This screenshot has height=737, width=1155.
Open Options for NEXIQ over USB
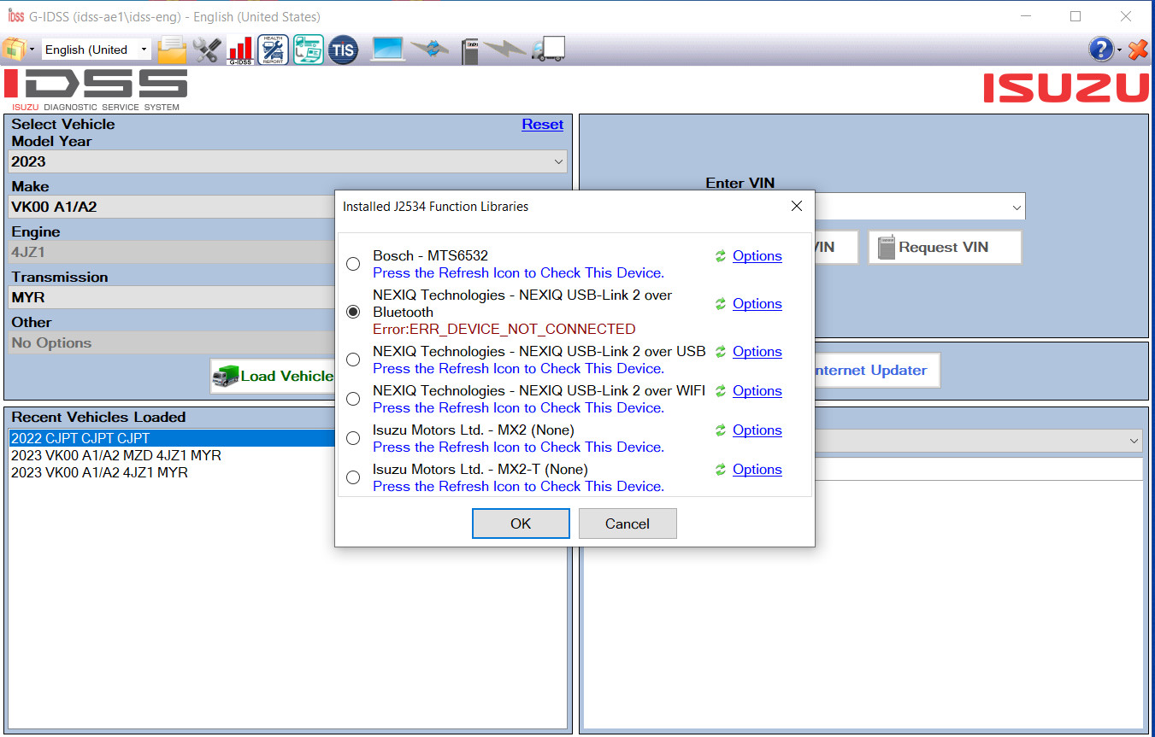(x=757, y=352)
